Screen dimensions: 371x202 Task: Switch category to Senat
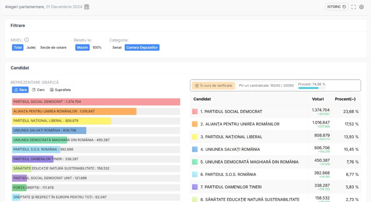(x=117, y=48)
